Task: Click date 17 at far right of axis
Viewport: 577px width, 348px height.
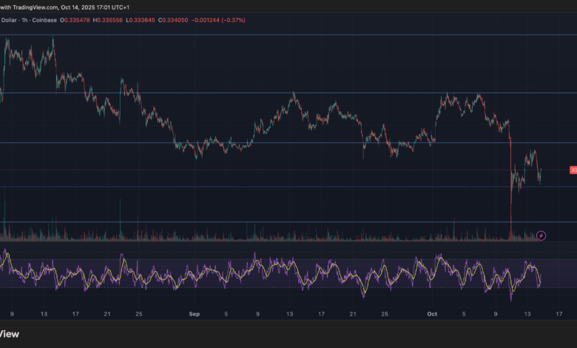Action: pyautogui.click(x=558, y=314)
